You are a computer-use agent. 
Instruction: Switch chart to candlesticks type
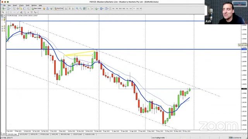pos(69,8)
